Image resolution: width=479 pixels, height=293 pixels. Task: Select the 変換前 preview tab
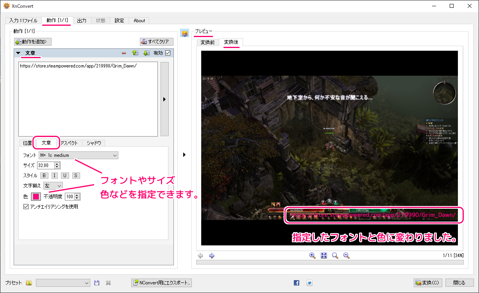tap(207, 43)
